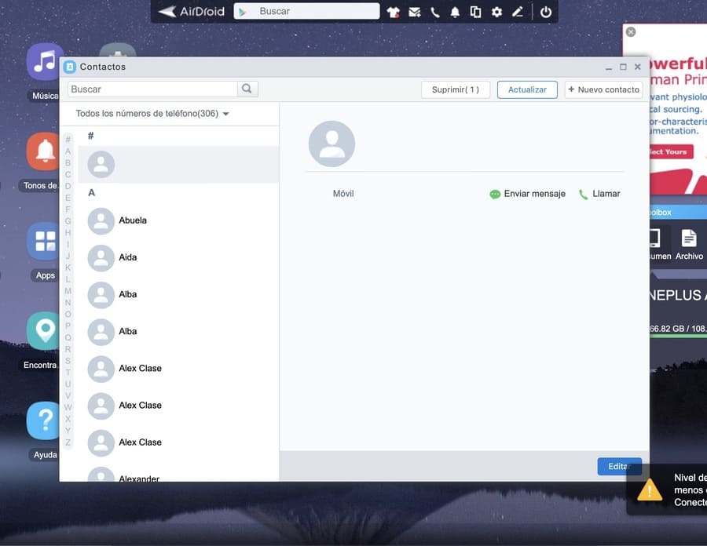Click the magnifier search button in Contactos

point(247,89)
